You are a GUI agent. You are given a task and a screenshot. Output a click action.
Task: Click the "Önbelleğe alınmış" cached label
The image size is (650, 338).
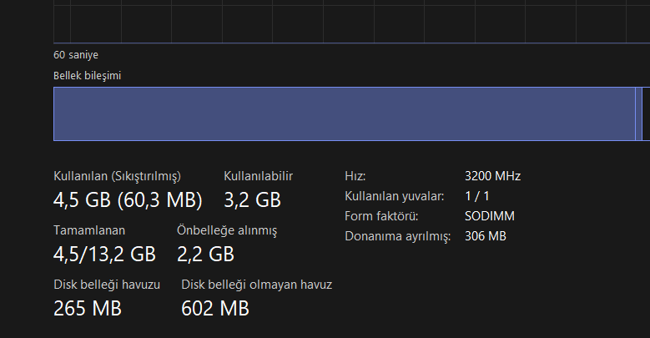[227, 230]
